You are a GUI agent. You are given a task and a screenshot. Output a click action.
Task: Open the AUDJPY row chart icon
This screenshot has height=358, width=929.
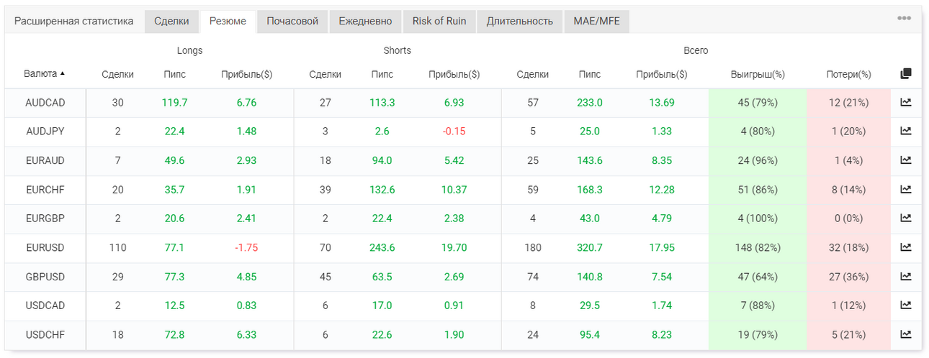pos(905,132)
